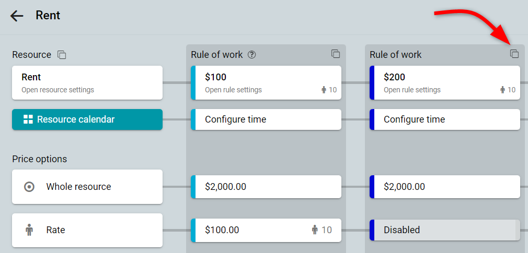Screen dimensions: 528x253
Task: Open Rent resource settings card
Action: 87,82
